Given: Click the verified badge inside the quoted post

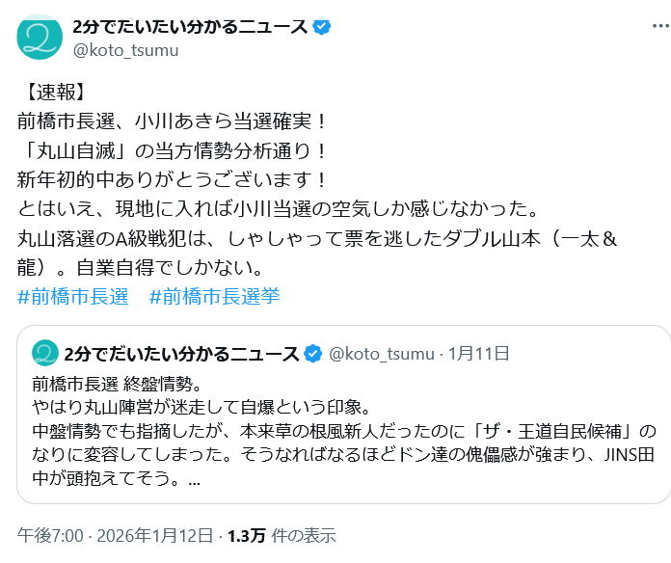Looking at the screenshot, I should tap(313, 354).
